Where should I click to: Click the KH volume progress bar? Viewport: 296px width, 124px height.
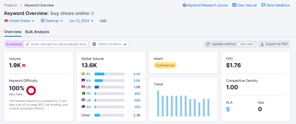click(110, 81)
